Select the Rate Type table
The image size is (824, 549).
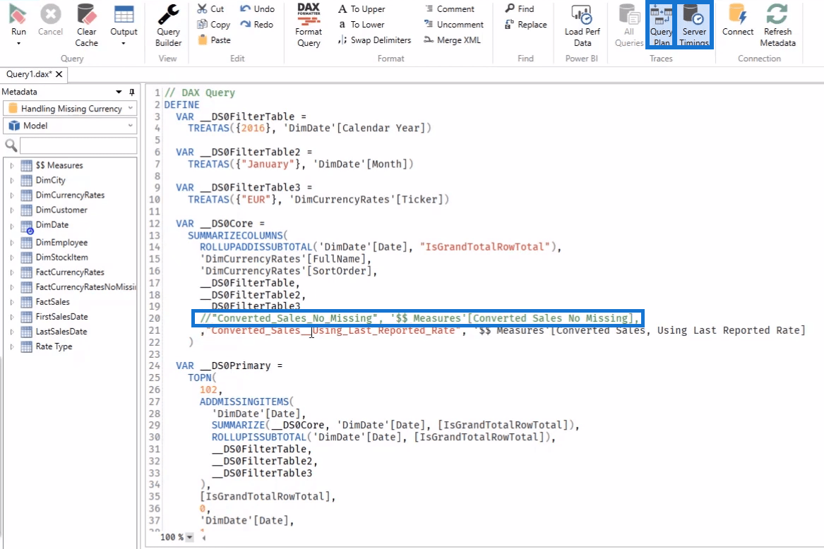tap(54, 346)
